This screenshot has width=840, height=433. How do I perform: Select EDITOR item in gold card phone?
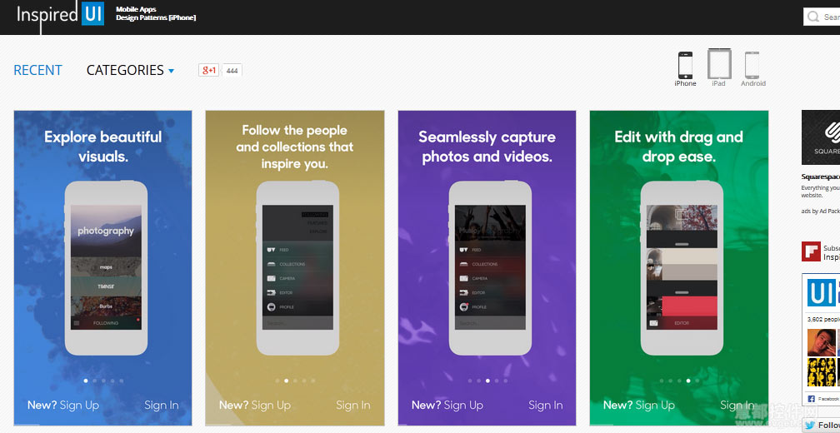tap(280, 293)
